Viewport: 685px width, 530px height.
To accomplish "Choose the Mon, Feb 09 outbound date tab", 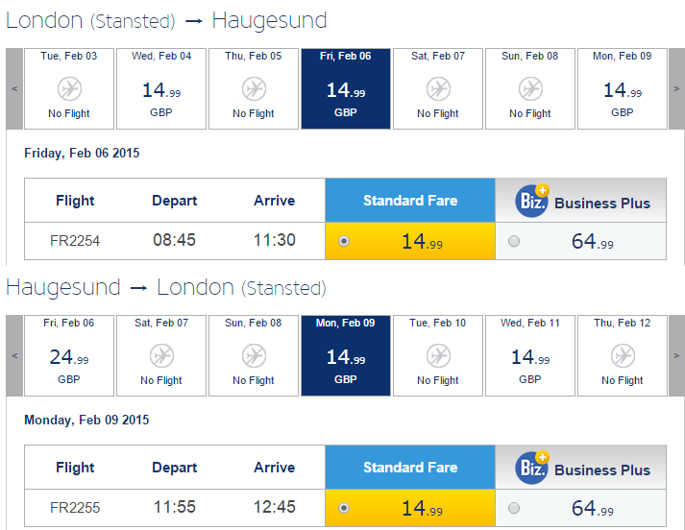I will pos(623,88).
